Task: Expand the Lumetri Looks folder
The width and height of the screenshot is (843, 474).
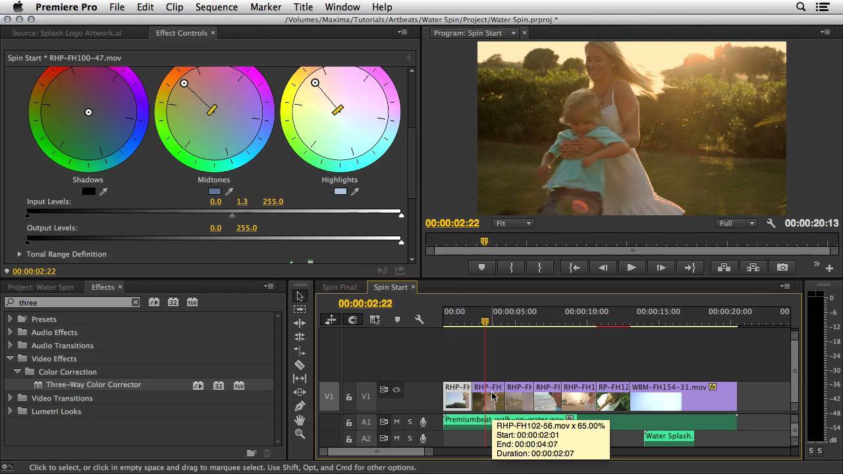Action: coord(10,411)
